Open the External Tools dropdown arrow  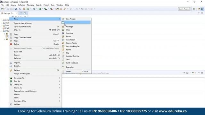(54, 9)
